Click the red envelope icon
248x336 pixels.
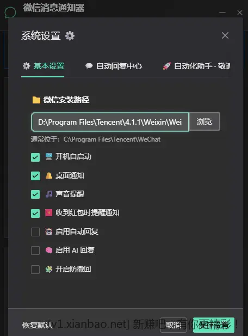pyautogui.click(x=49, y=213)
